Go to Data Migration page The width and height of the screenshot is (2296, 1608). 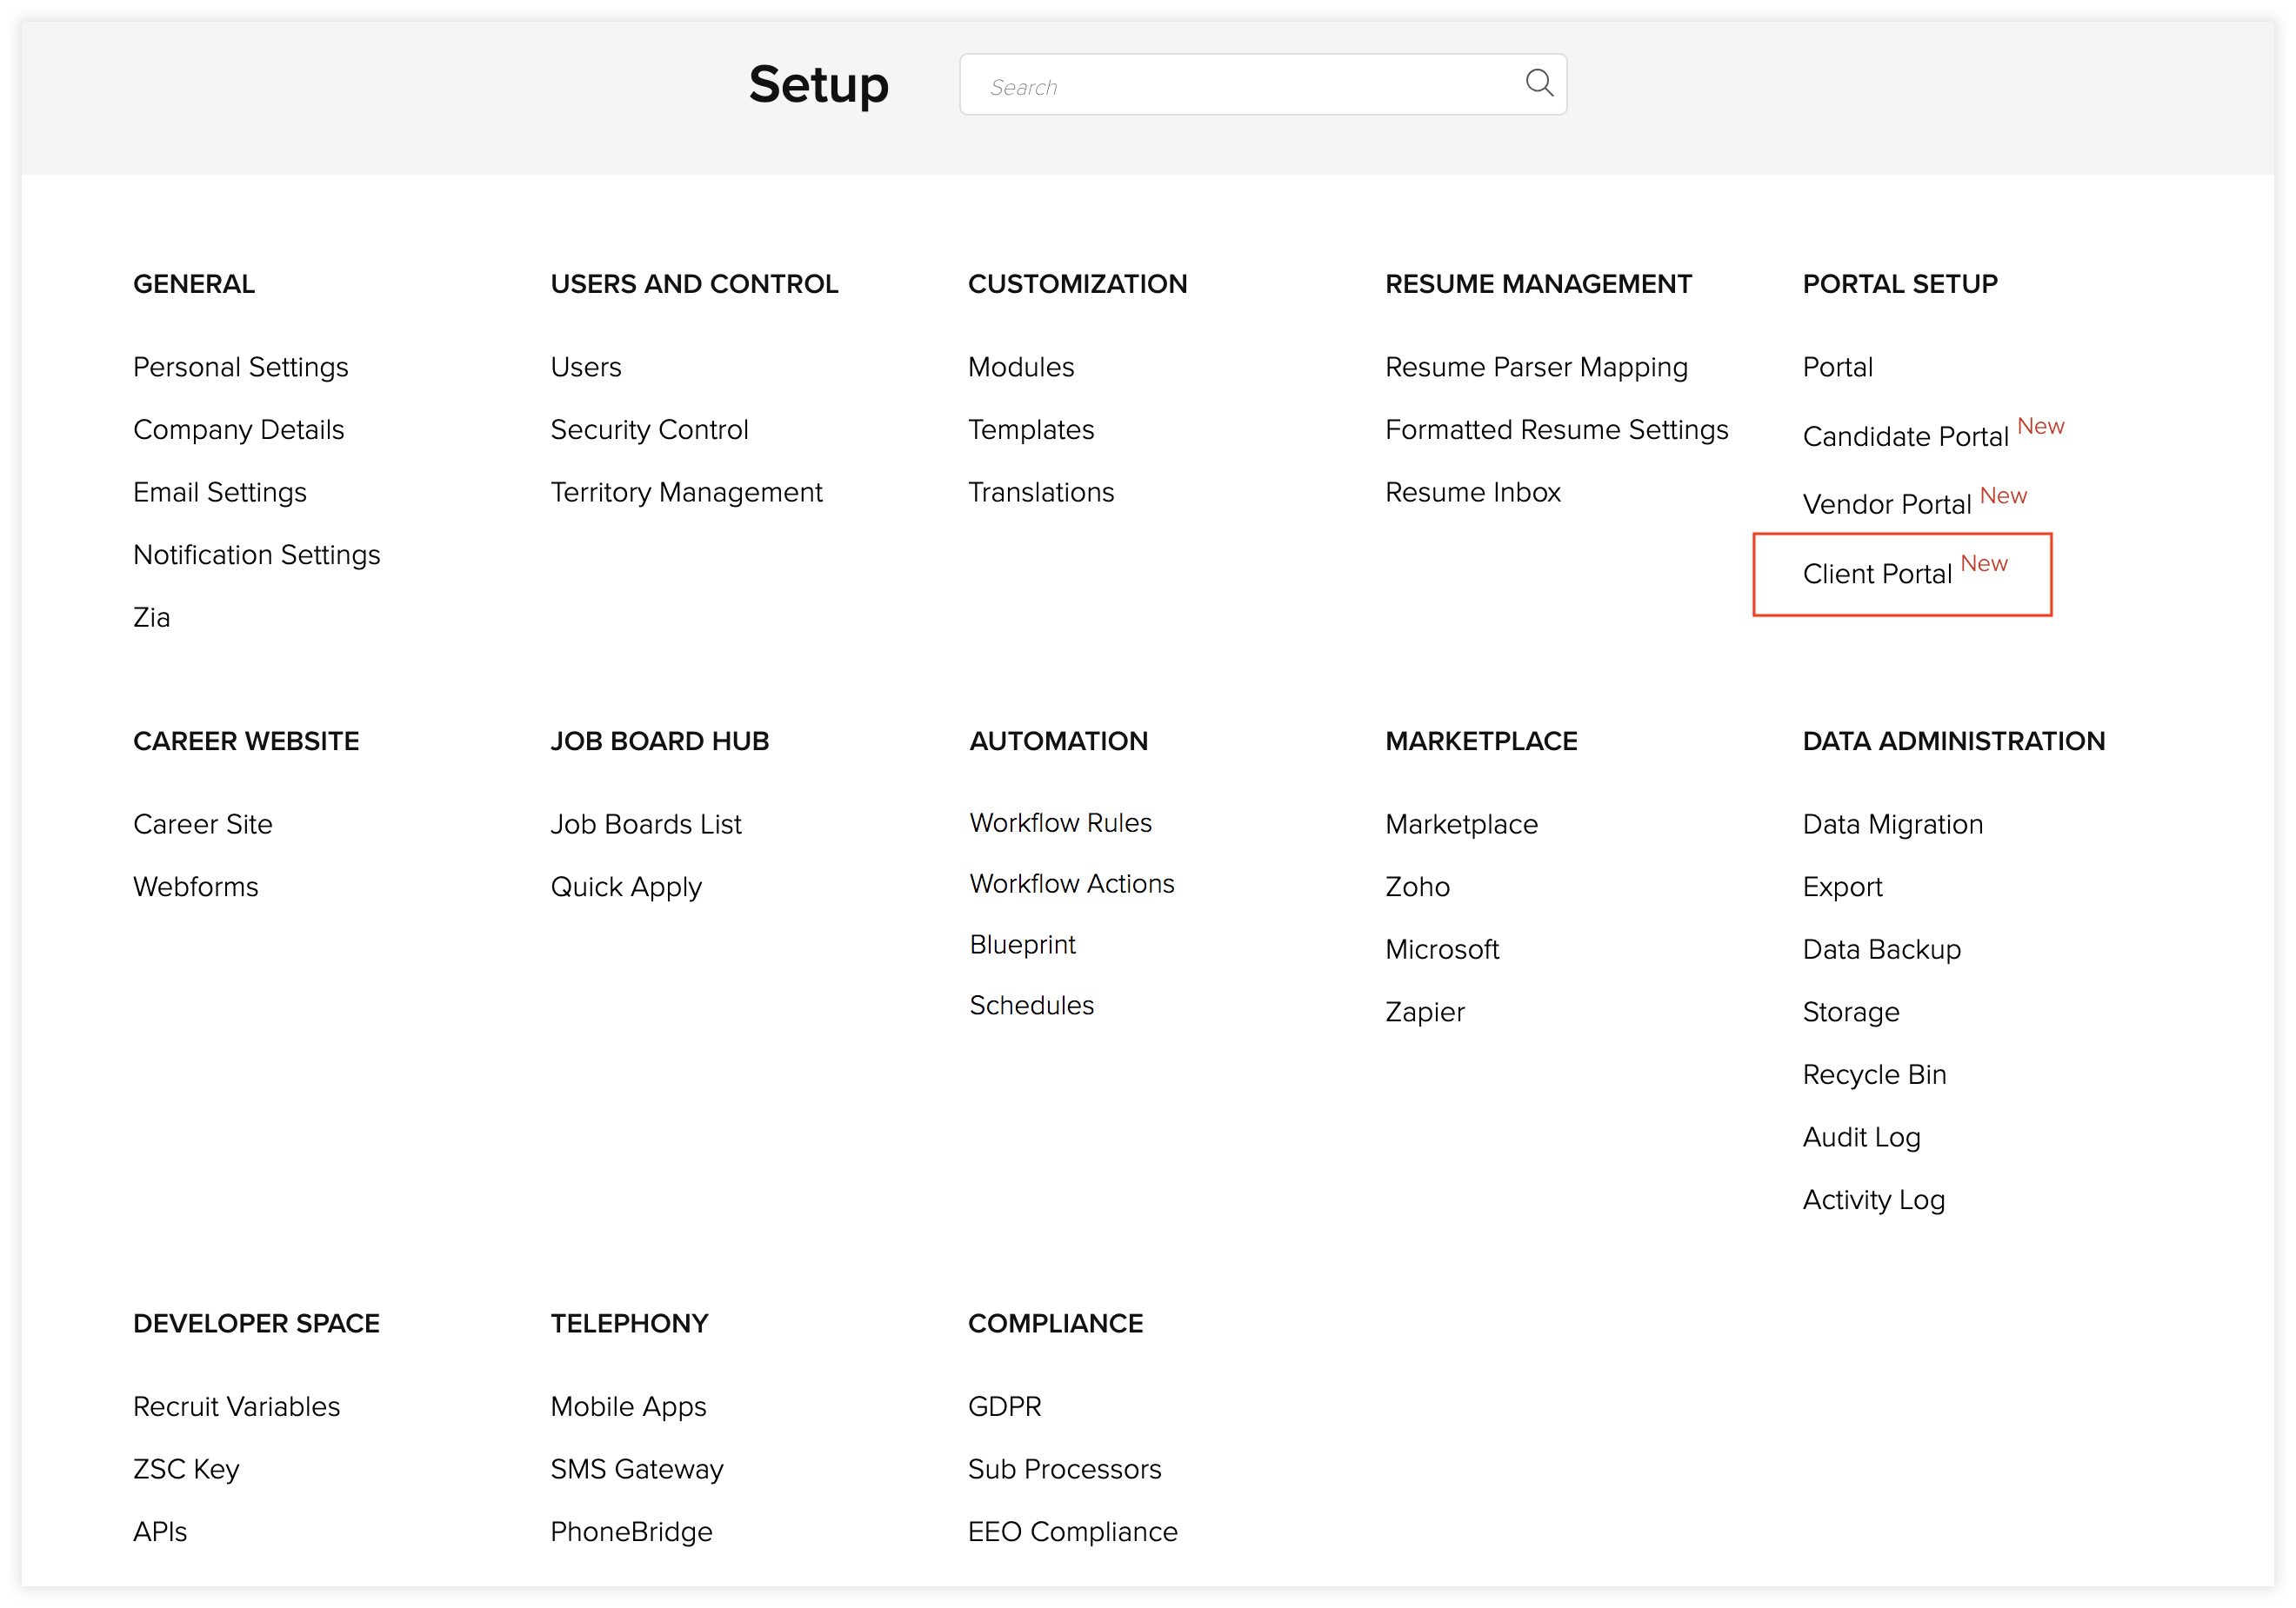(1891, 823)
